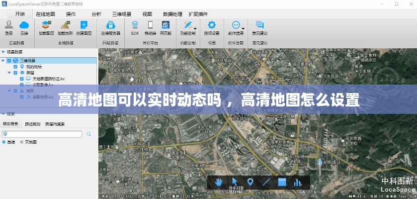Open the 操作 ribbon tab

tap(71, 14)
